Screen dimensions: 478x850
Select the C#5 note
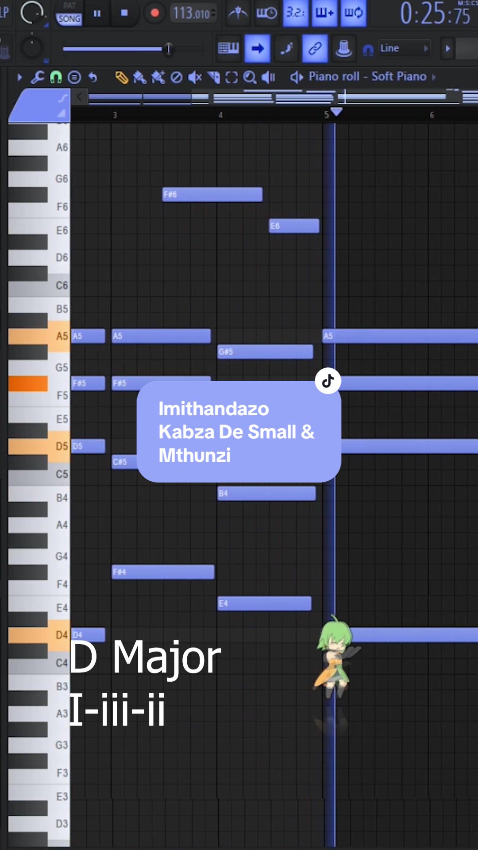click(125, 462)
